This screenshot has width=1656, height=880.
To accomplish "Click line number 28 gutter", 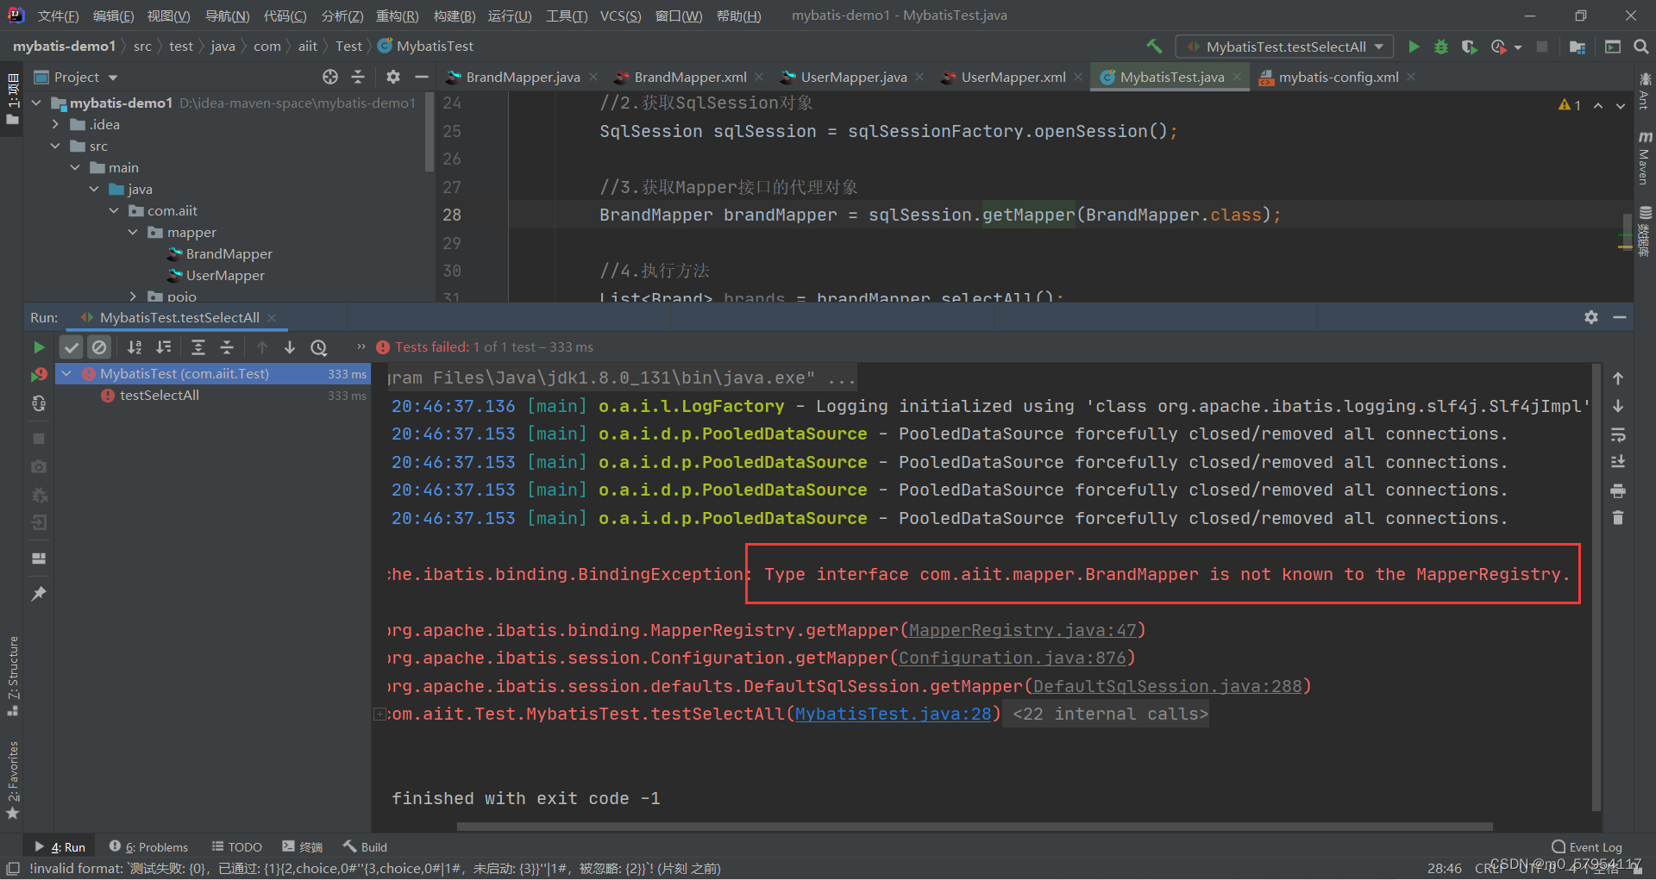I will 452,215.
